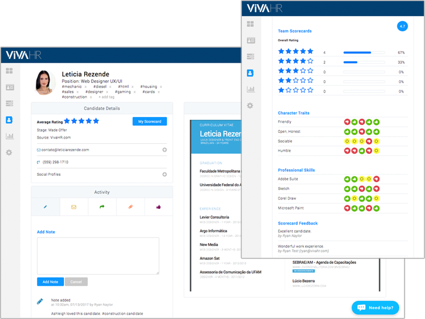Click the Add Note button
The height and width of the screenshot is (319, 425).
(50, 282)
